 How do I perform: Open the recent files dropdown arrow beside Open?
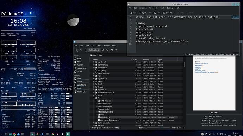pos(150,13)
